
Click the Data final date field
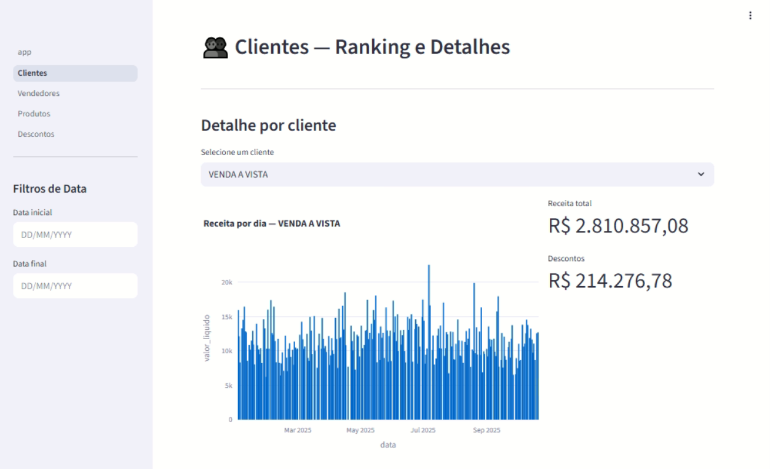[75, 286]
